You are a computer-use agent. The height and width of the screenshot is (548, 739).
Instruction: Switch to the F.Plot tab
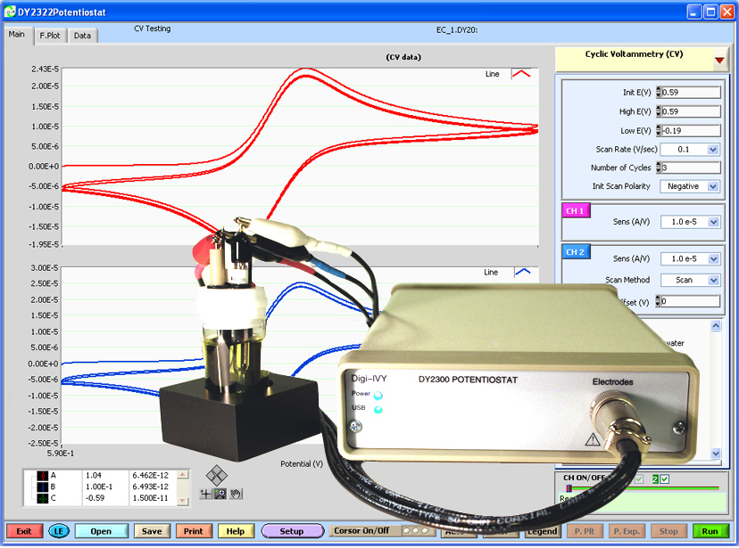pyautogui.click(x=50, y=36)
